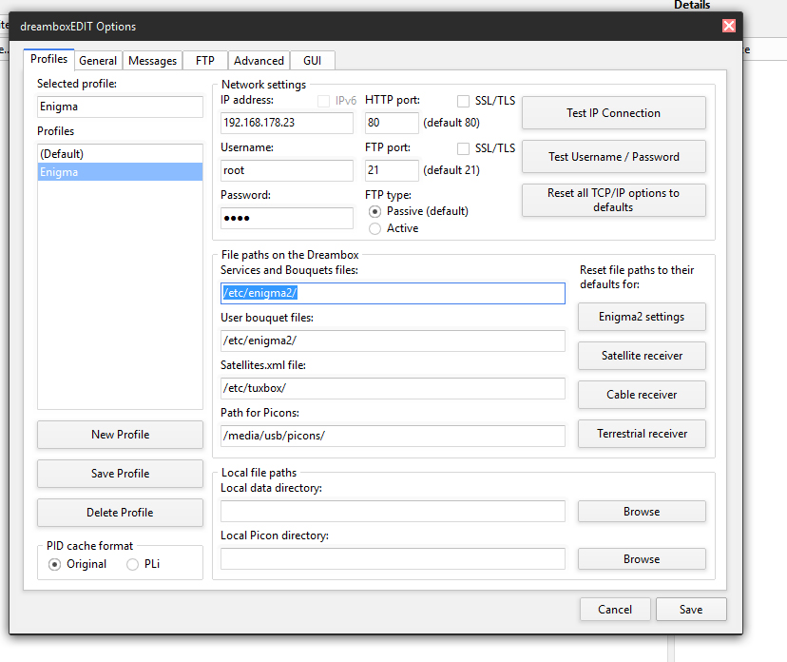Click the FTP port field
787x662 pixels.
[x=392, y=170]
